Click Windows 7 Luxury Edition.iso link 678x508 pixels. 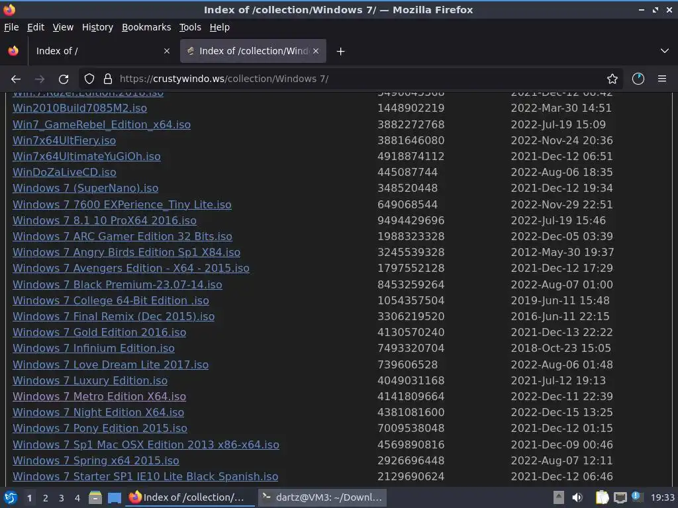[x=90, y=380]
